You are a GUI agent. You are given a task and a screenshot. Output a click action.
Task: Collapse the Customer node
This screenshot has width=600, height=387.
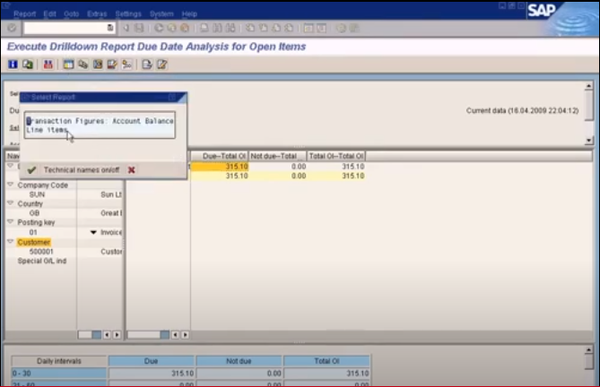point(11,242)
